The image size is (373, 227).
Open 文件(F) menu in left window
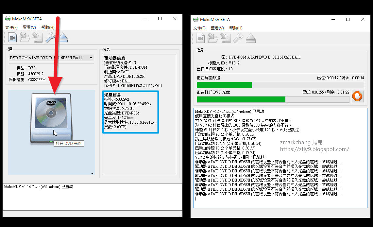pyautogui.click(x=11, y=27)
